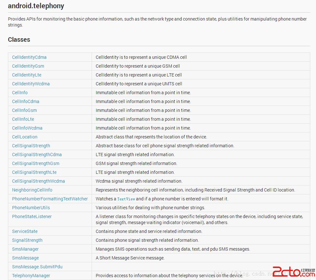Image resolution: width=316 pixels, height=280 pixels.
Task: Click the SignalStrength class link
Action: 27,240
